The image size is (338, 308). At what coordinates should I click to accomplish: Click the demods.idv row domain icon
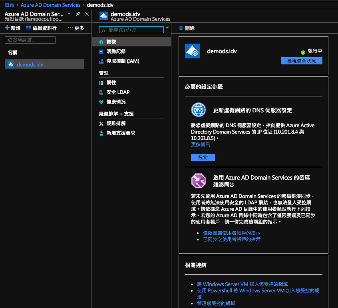(x=11, y=64)
